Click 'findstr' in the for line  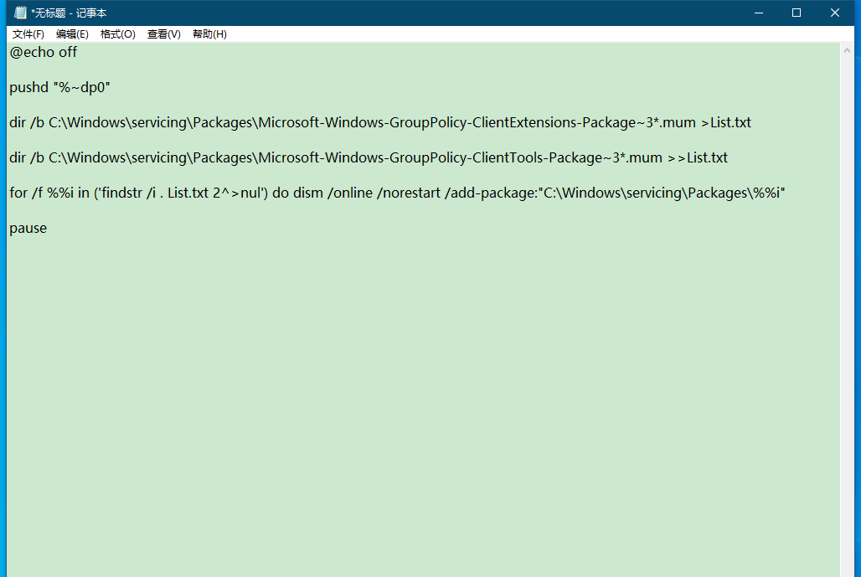coord(122,193)
